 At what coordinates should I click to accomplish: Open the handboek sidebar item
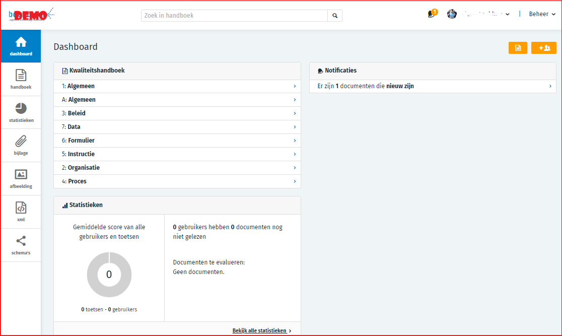[x=21, y=79]
